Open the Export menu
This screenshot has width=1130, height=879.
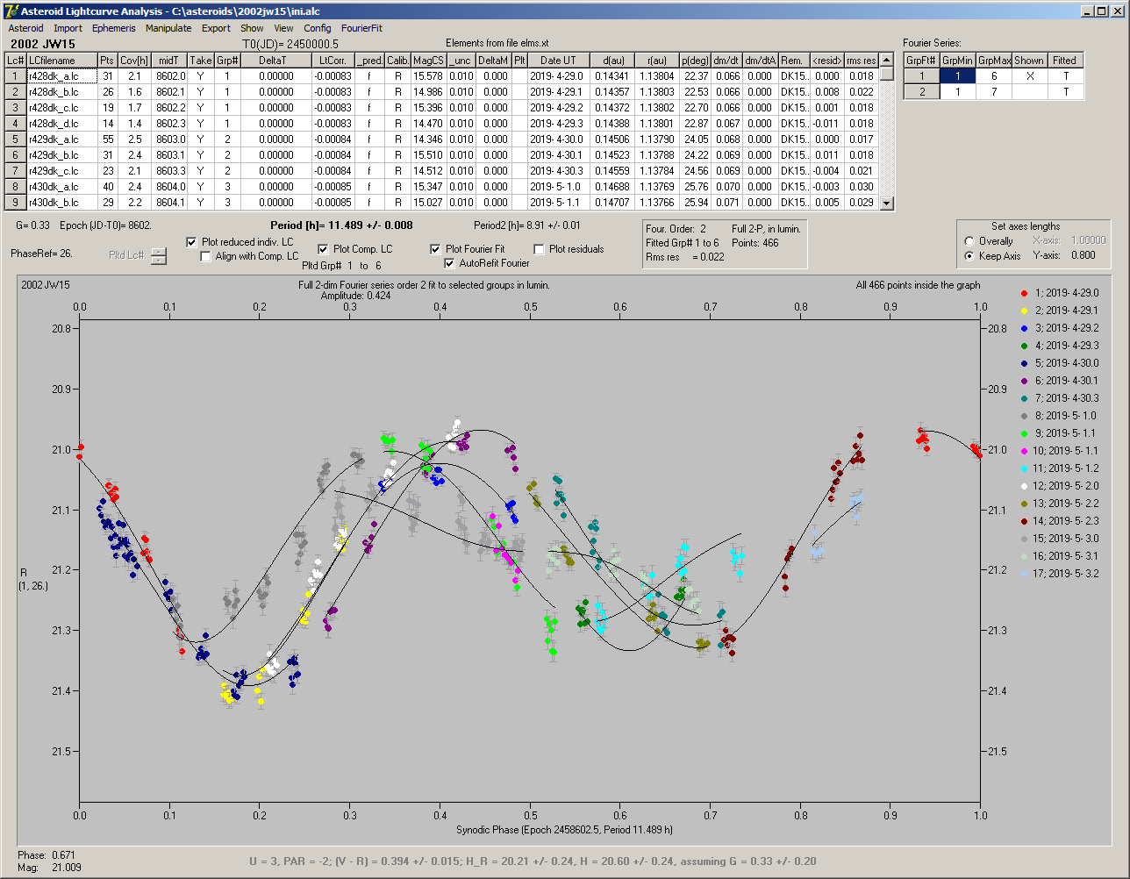[216, 28]
